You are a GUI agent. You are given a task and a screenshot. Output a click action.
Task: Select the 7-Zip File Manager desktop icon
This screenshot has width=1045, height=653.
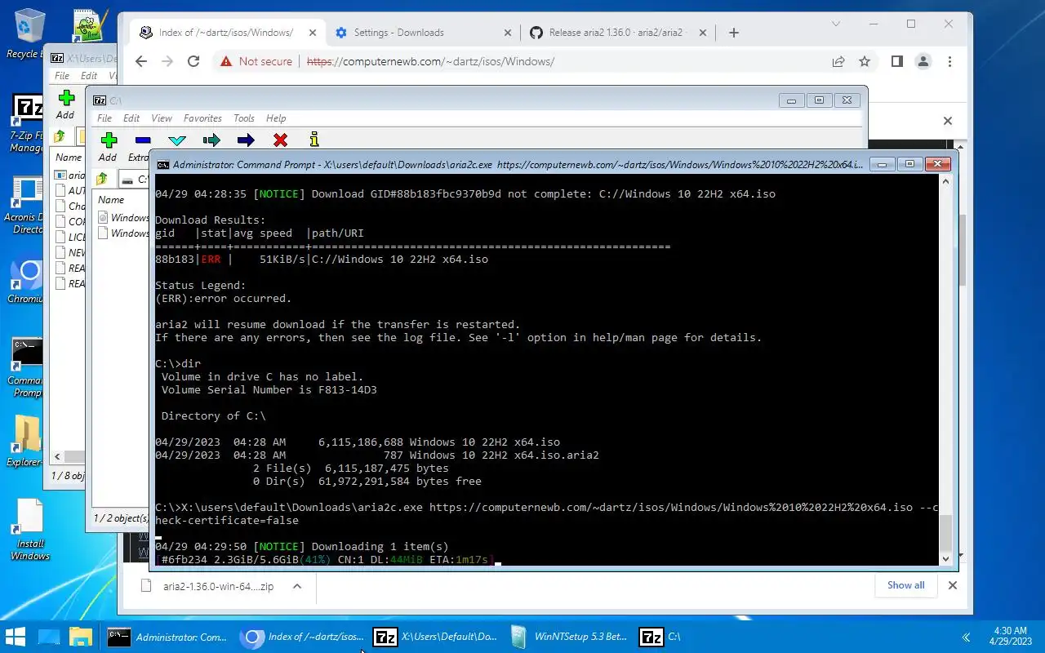pos(28,124)
